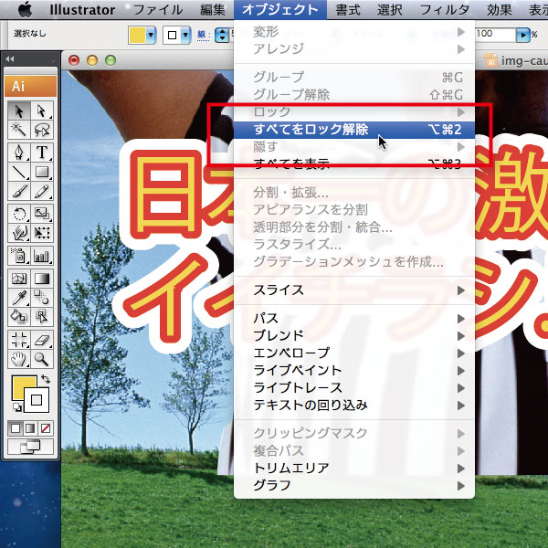Viewport: 548px width, 548px height.
Task: Activate the Zoom magnifier tool
Action: (42, 358)
